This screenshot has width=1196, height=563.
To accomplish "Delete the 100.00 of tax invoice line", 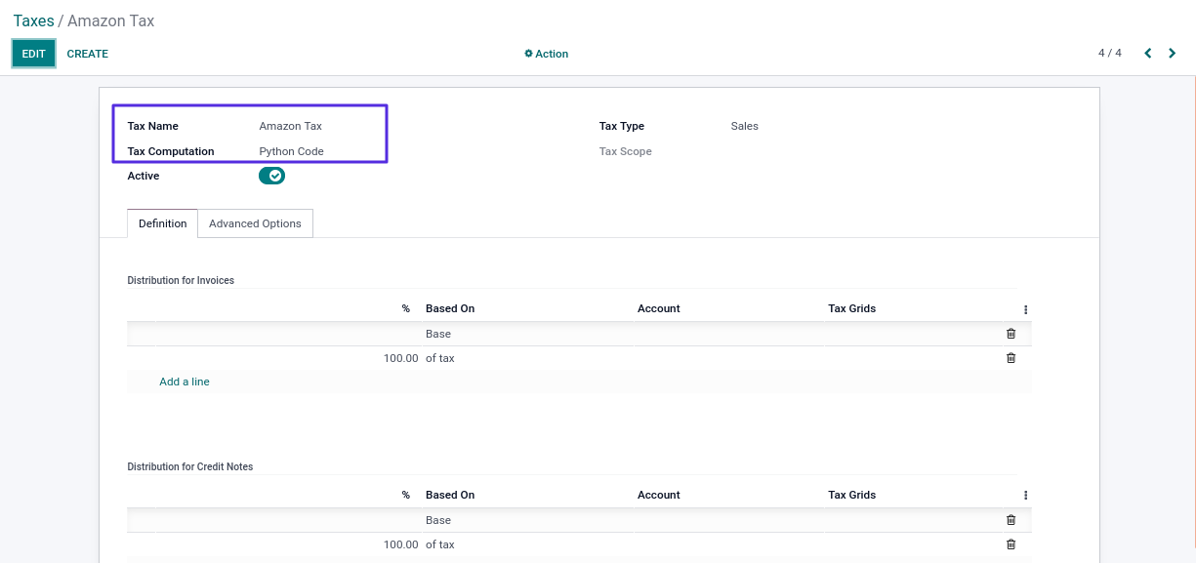I will click(1010, 358).
